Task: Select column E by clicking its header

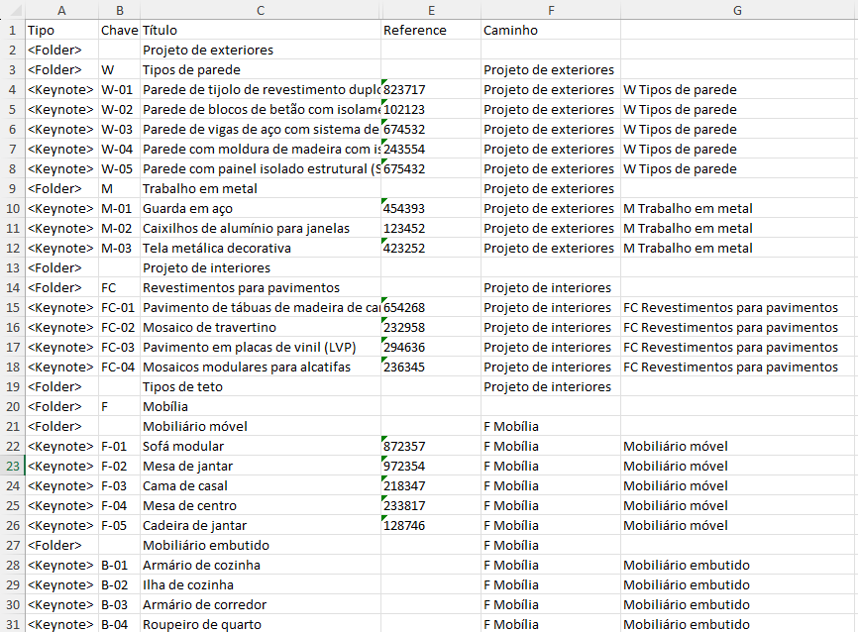Action: tap(430, 10)
